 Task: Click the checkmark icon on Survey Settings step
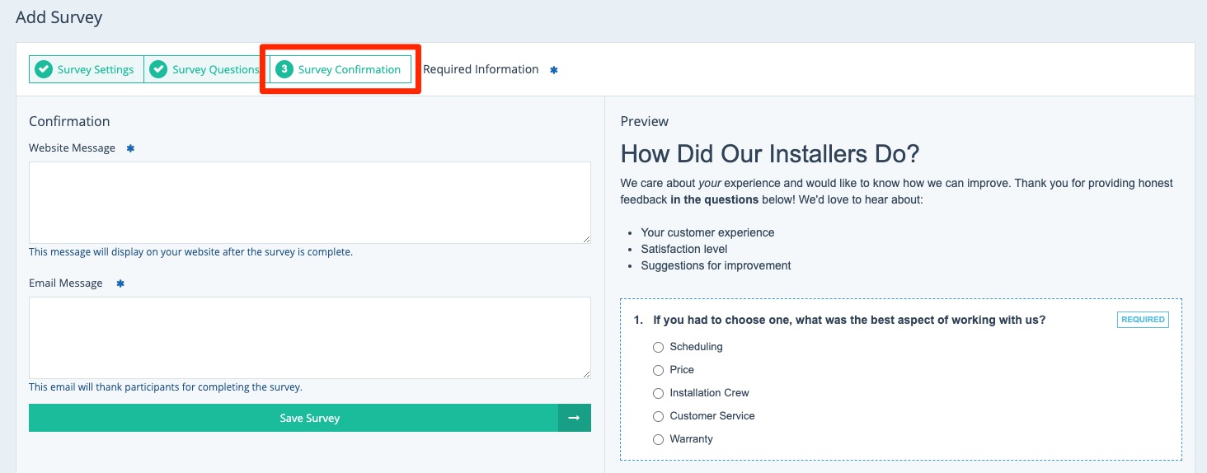45,70
